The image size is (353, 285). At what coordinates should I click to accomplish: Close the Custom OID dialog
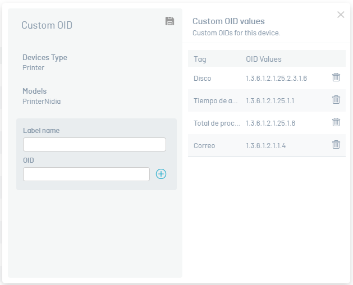pyautogui.click(x=341, y=15)
